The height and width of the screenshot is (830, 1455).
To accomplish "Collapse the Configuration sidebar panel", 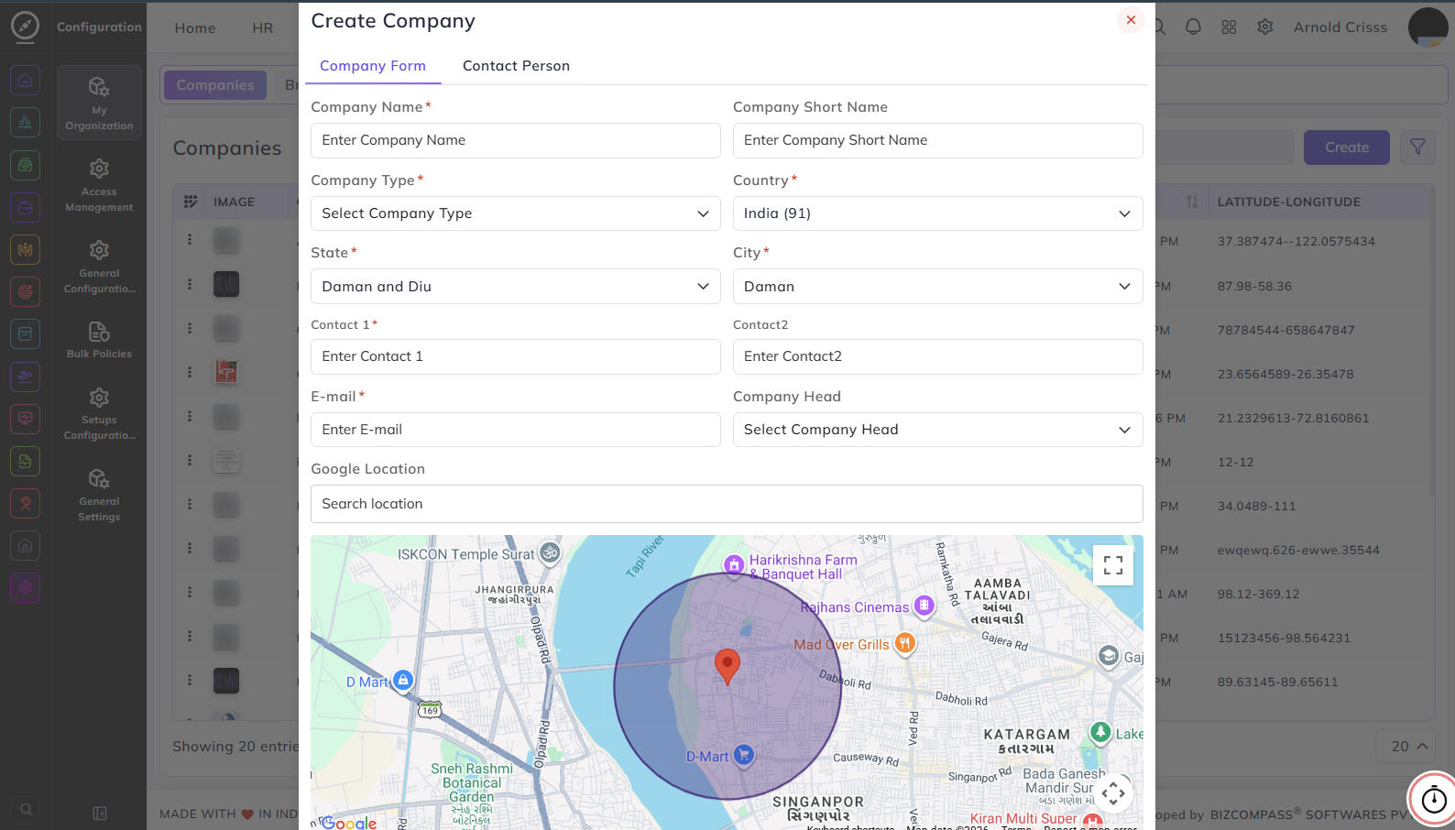I will pos(100,814).
